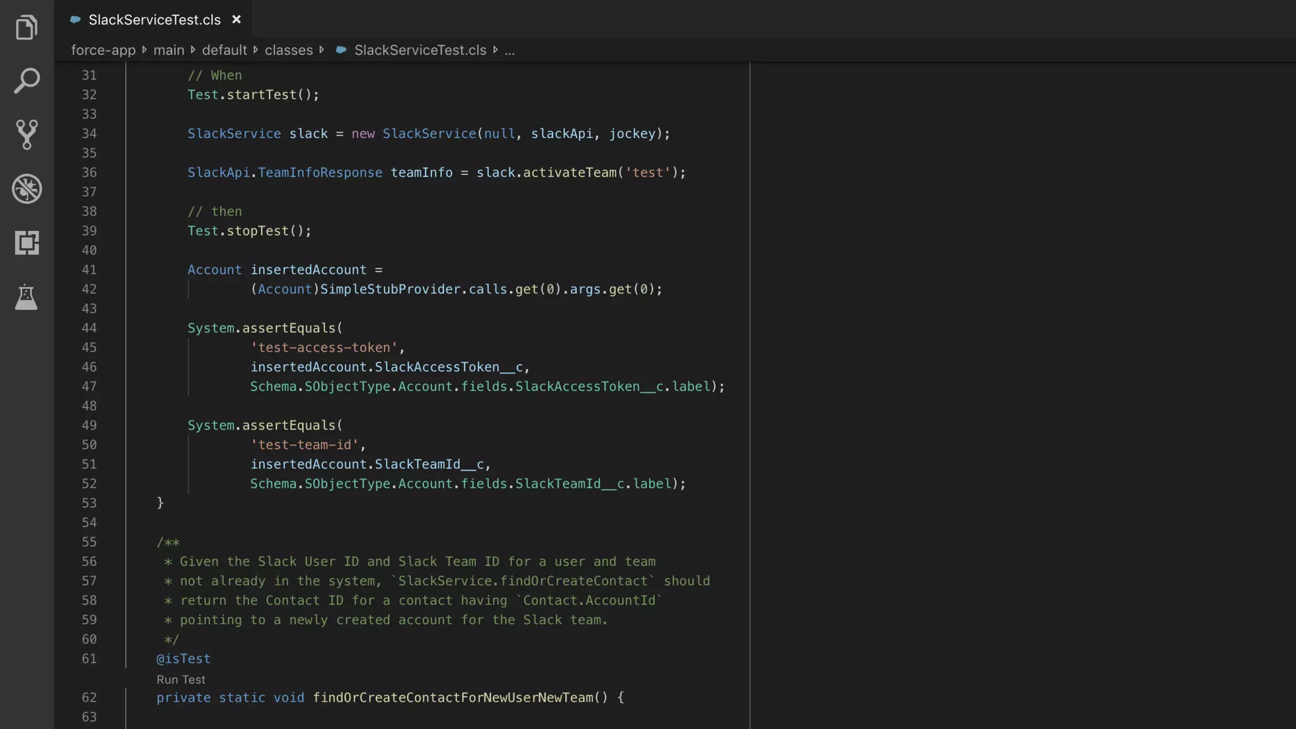
Task: Open the force-app breadcrumb dropdown
Action: 103,50
